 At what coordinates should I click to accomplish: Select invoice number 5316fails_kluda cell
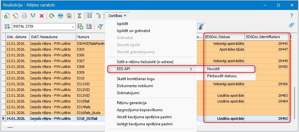(90, 112)
